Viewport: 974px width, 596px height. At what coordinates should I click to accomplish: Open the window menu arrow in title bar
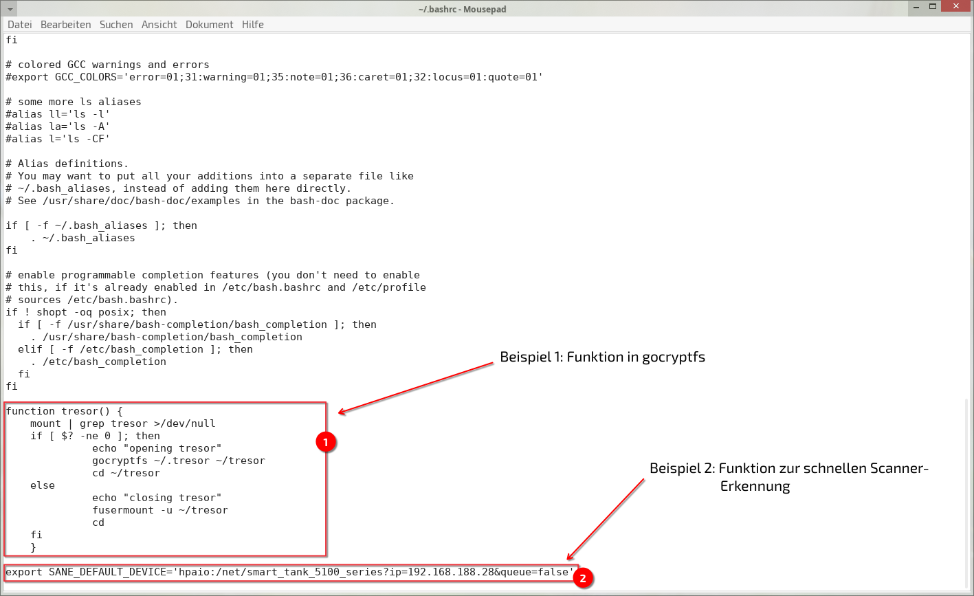point(10,9)
